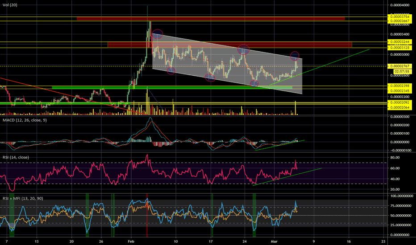Click the 75.00000000 MFI scale value
This screenshot has height=245, width=416.
(402, 206)
